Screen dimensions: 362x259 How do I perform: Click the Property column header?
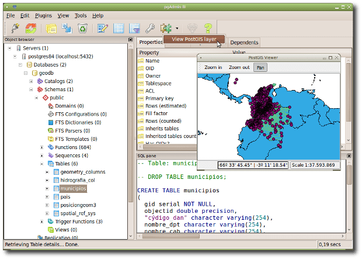(149, 53)
